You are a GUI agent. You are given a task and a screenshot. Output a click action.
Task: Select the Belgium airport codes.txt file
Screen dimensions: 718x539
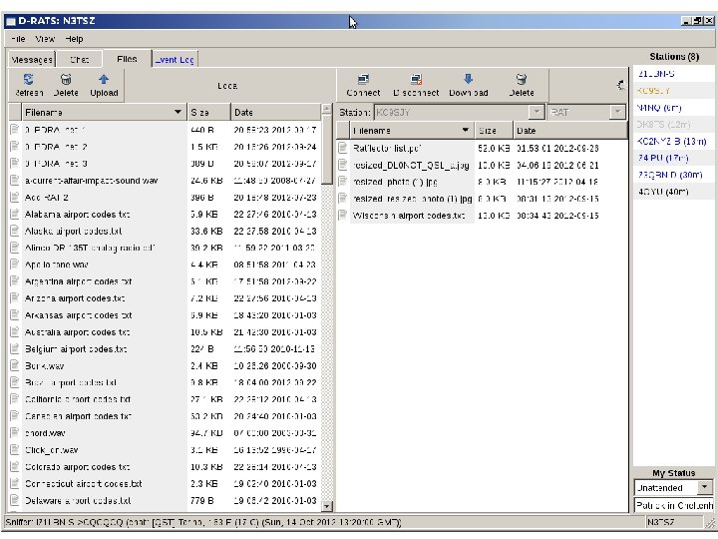(x=78, y=349)
